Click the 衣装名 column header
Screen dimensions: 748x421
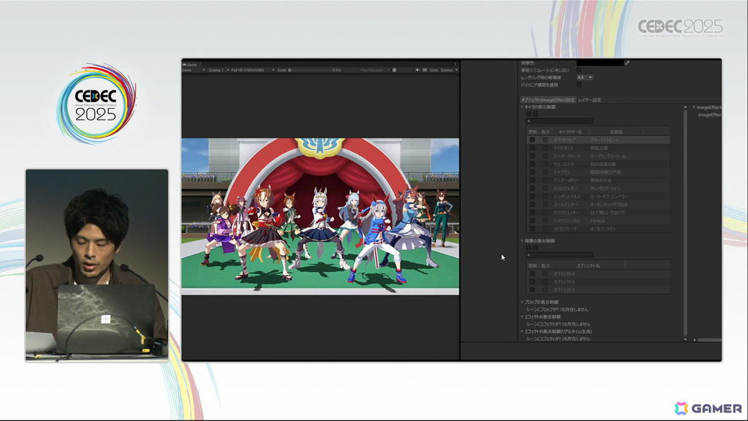point(616,132)
